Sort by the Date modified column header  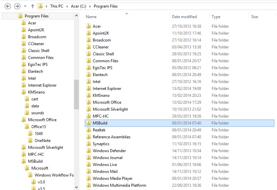[184, 17]
